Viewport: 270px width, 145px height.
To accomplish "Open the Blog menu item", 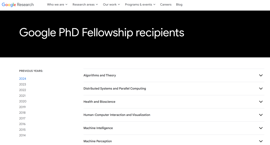I will pos(179,5).
